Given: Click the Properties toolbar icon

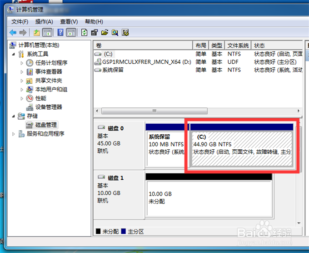Looking at the screenshot, I should click(x=95, y=32).
